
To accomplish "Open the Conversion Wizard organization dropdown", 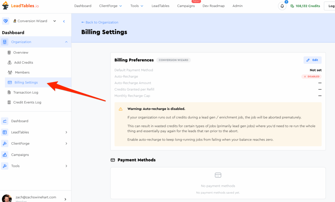I will pyautogui.click(x=34, y=21).
